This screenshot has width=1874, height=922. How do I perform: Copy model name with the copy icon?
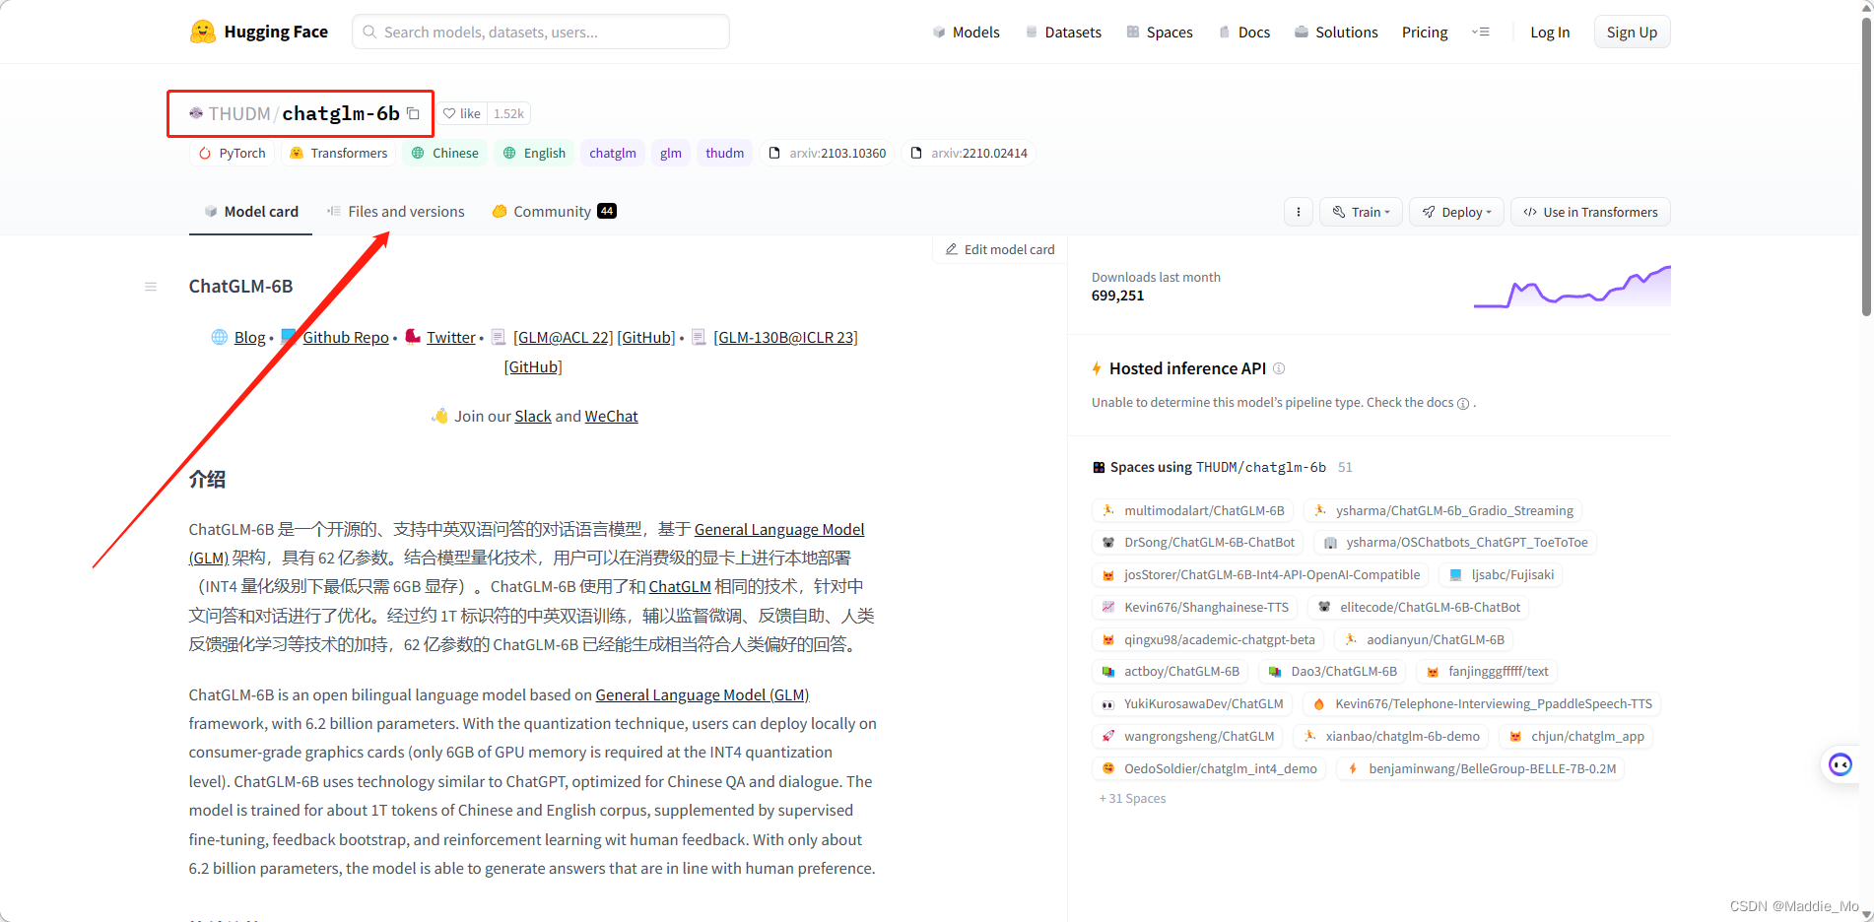click(x=413, y=113)
